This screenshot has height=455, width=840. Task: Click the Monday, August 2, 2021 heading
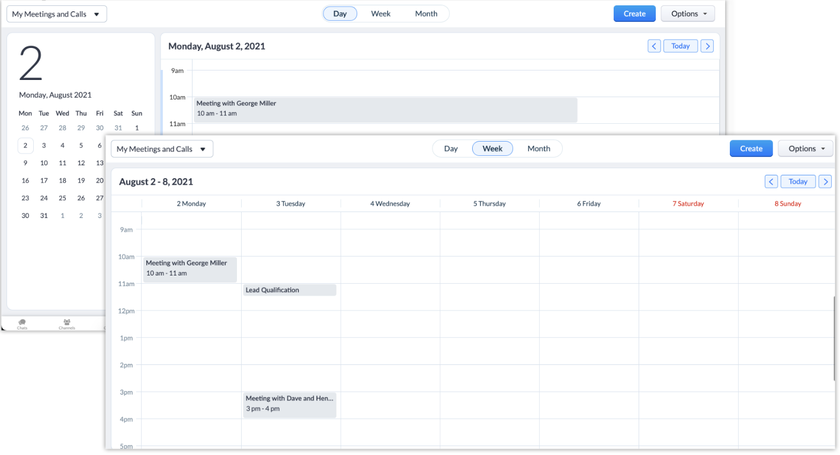217,46
